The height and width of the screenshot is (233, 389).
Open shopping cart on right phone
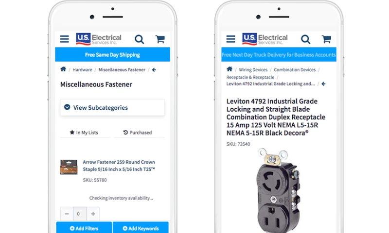click(326, 39)
